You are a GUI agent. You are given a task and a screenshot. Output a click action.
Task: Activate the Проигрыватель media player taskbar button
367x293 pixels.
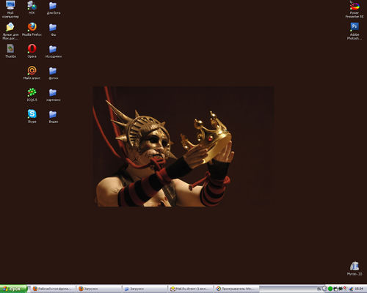[x=236, y=289]
